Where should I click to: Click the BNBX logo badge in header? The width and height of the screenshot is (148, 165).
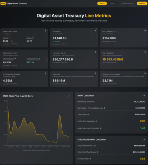[3, 3]
